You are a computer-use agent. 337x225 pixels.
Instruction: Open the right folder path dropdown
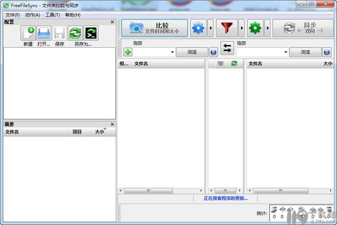[286, 52]
